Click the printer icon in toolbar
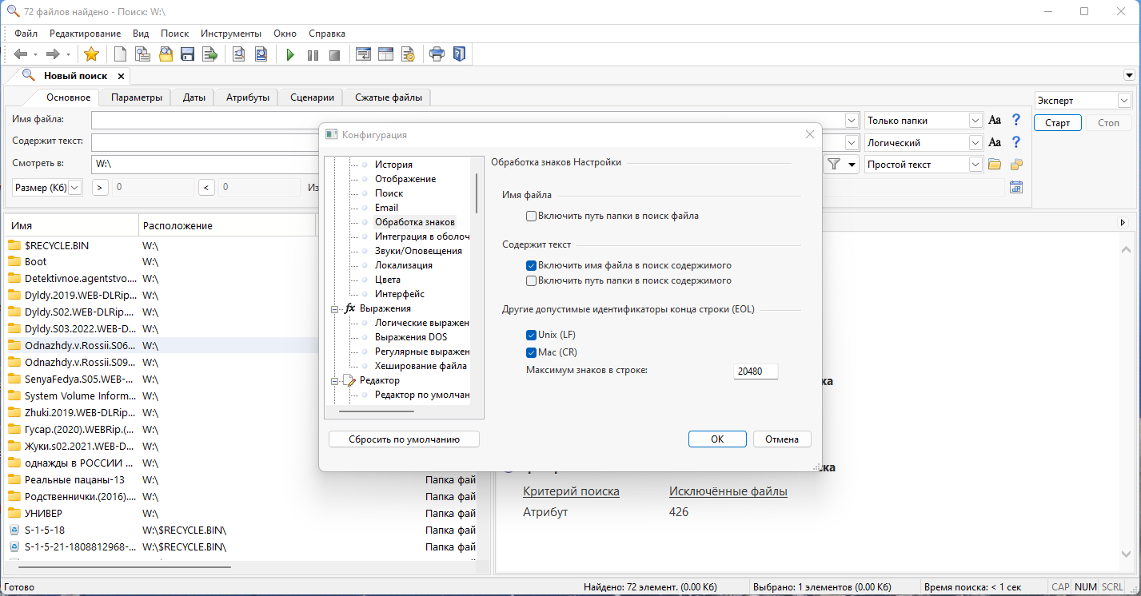This screenshot has height=596, width=1141. [x=437, y=54]
